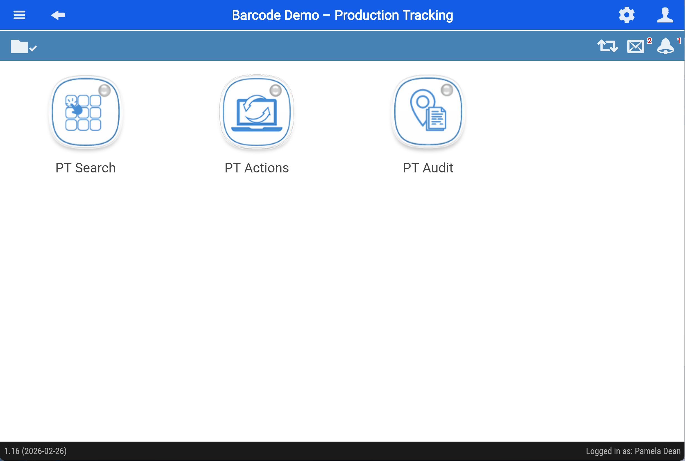Click the Barcode Demo – Production Tracking title
Screen dimensions: 685x461
(x=342, y=15)
